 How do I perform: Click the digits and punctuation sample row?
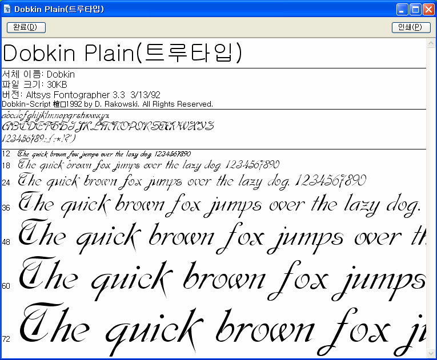pos(38,138)
